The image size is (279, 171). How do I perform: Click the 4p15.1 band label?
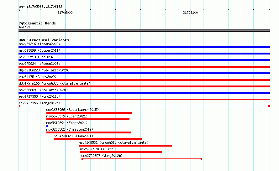pyautogui.click(x=24, y=27)
